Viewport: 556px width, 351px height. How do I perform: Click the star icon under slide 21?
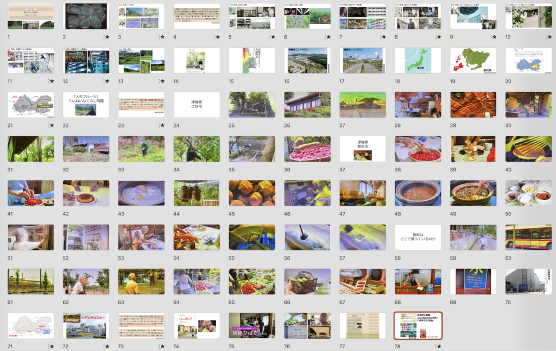coord(51,126)
